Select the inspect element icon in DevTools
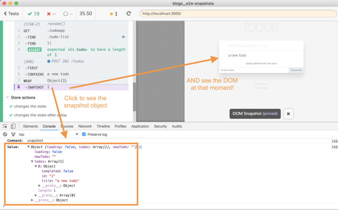The height and width of the screenshot is (210, 338). click(5, 126)
